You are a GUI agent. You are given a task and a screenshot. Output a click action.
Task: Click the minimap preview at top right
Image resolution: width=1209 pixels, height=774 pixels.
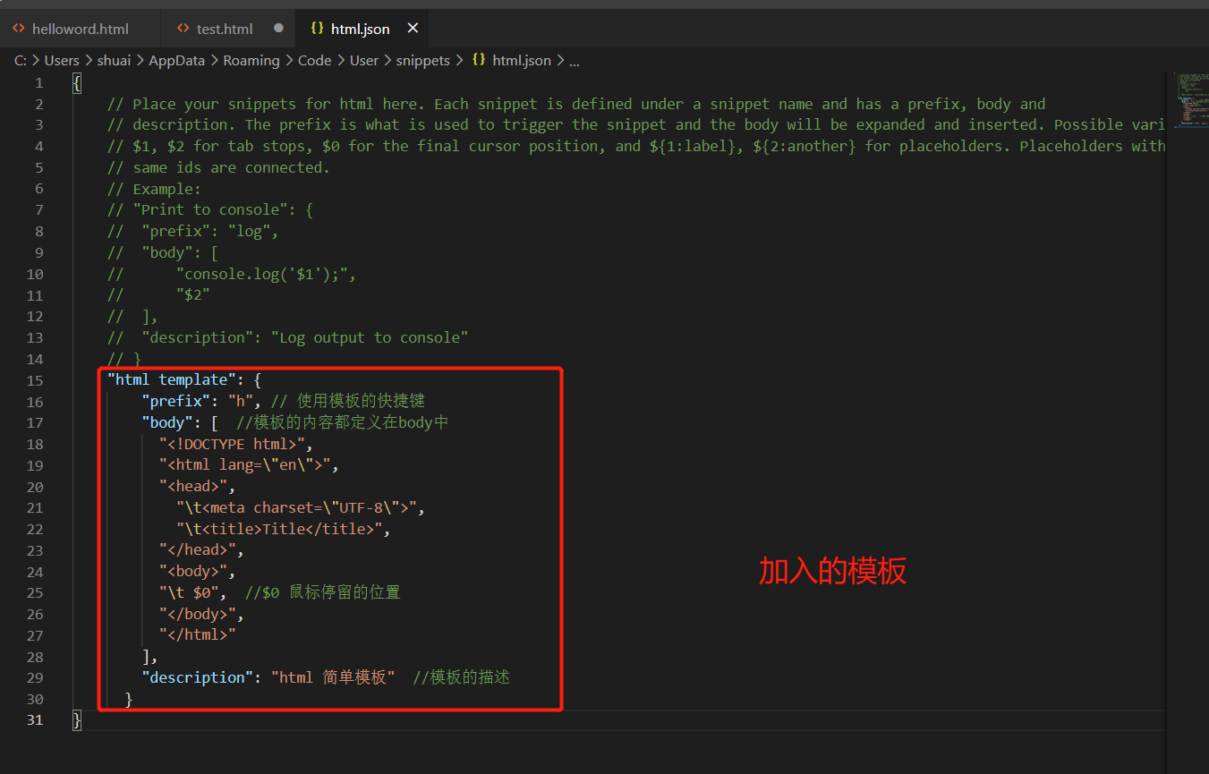1192,98
